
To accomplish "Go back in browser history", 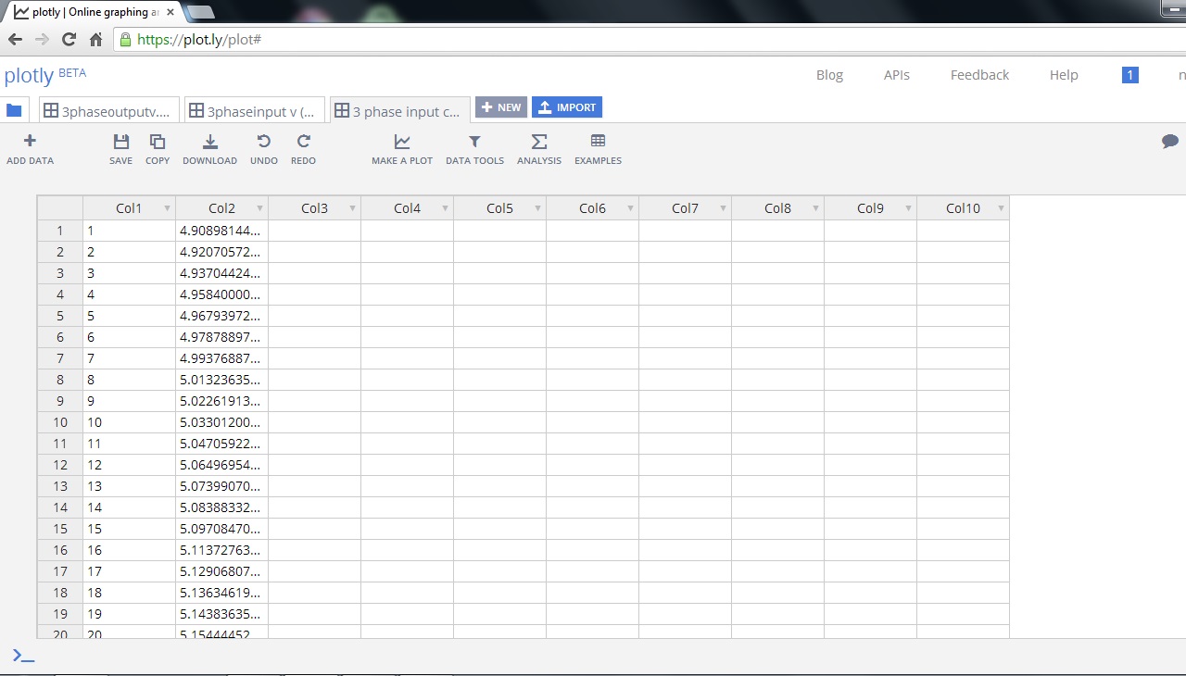I will coord(15,40).
